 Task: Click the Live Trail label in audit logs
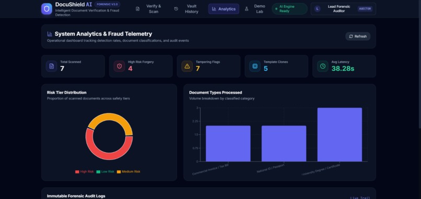point(360,198)
